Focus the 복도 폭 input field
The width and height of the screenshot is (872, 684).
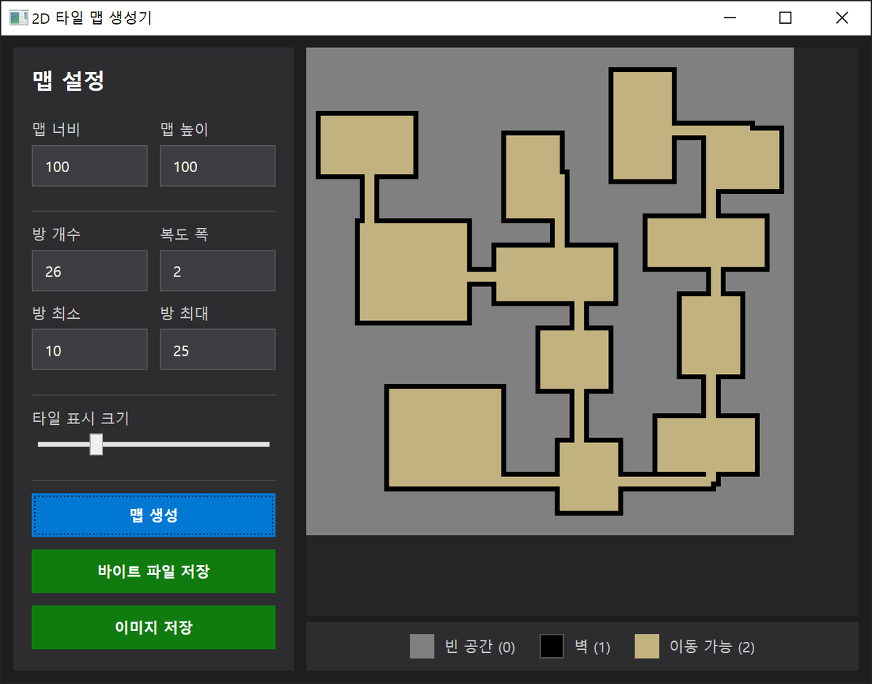click(x=217, y=272)
